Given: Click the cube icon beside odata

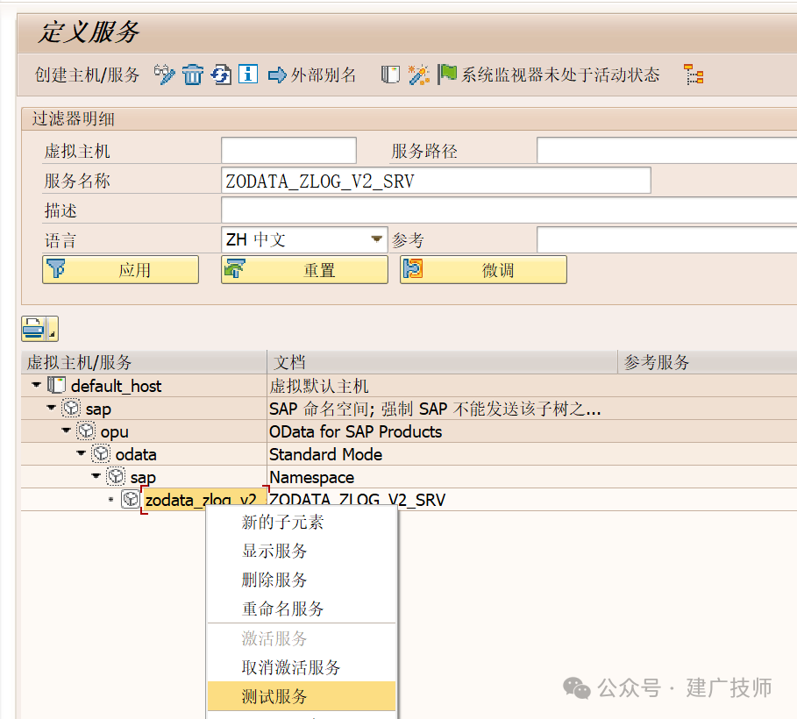Looking at the screenshot, I should (101, 453).
